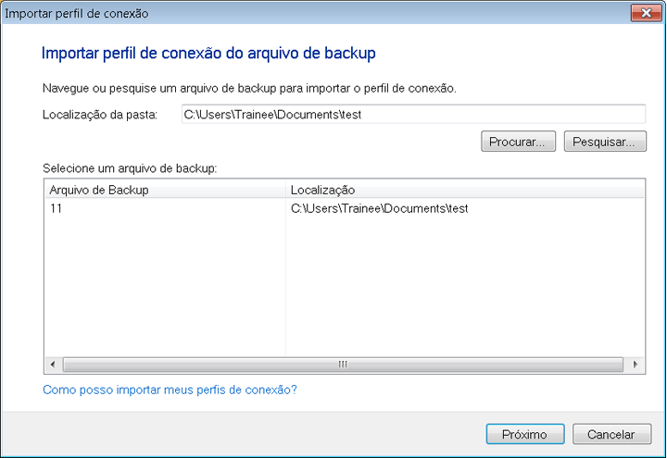
Task: Click the Localização da pasta label
Action: (x=101, y=115)
